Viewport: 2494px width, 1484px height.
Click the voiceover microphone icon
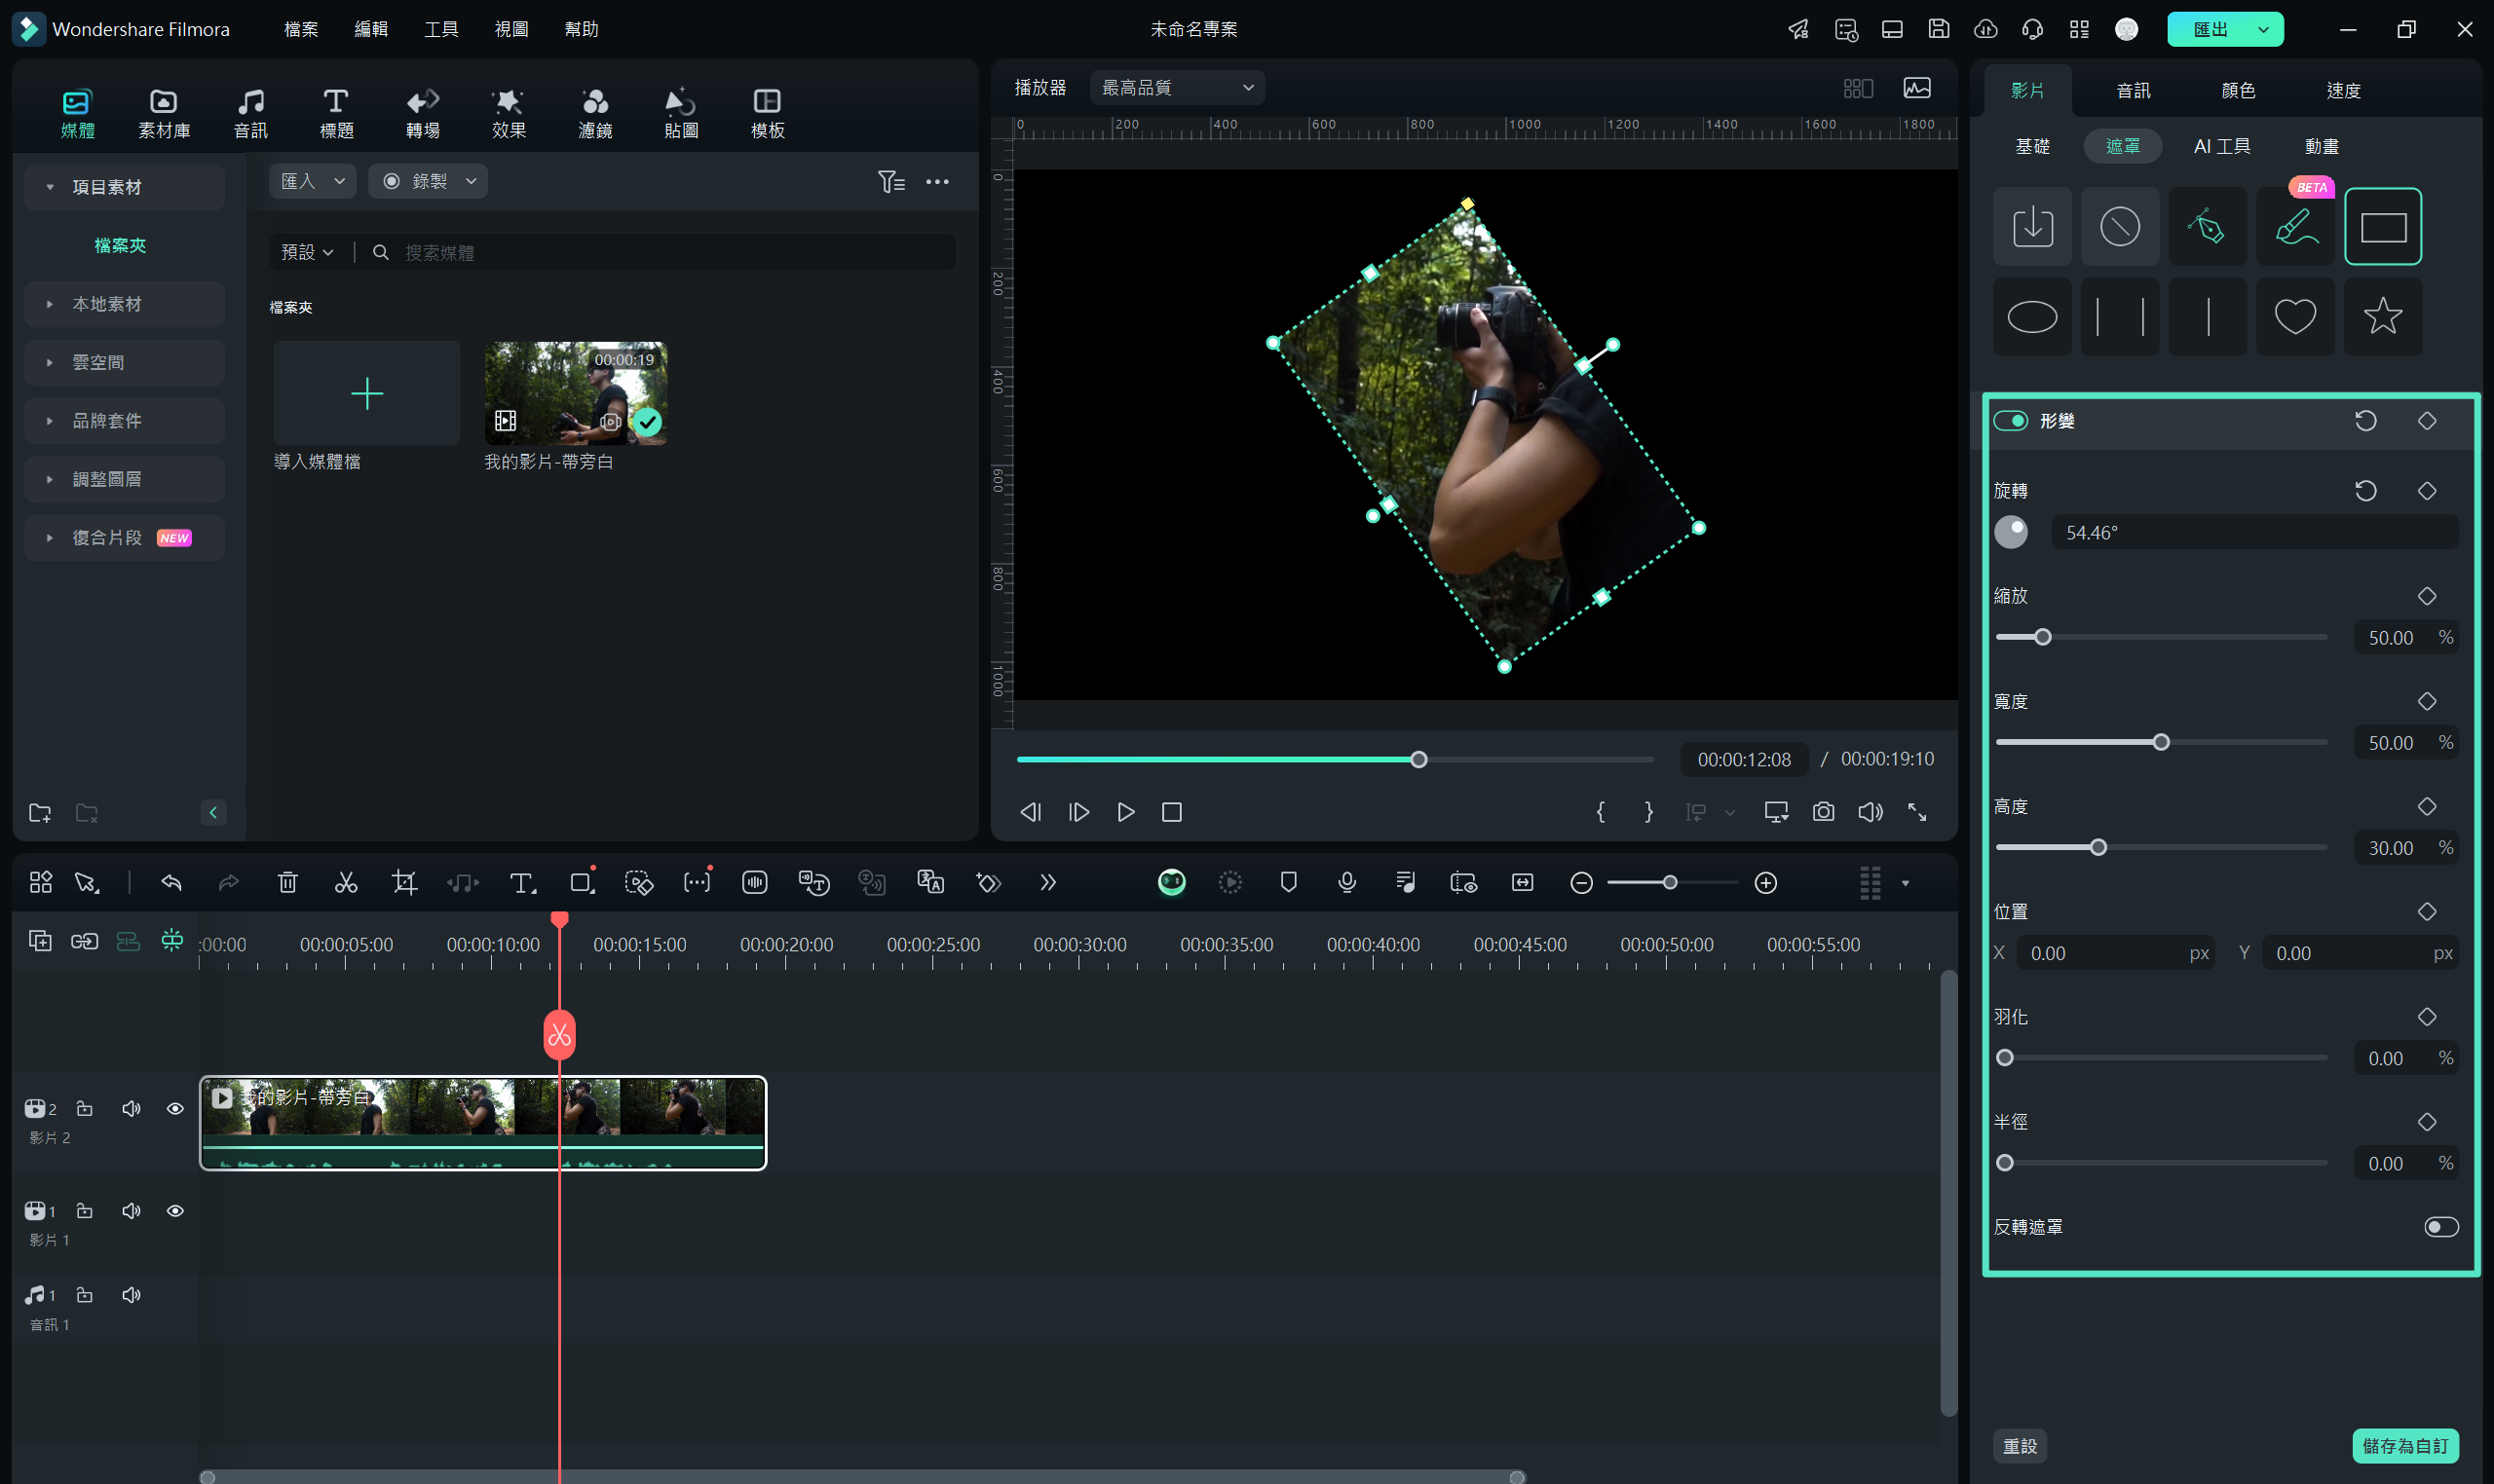coord(1346,882)
